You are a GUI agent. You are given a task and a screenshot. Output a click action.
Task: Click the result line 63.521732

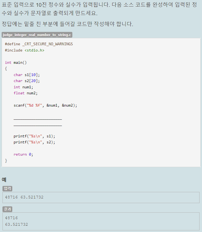click(x=17, y=224)
